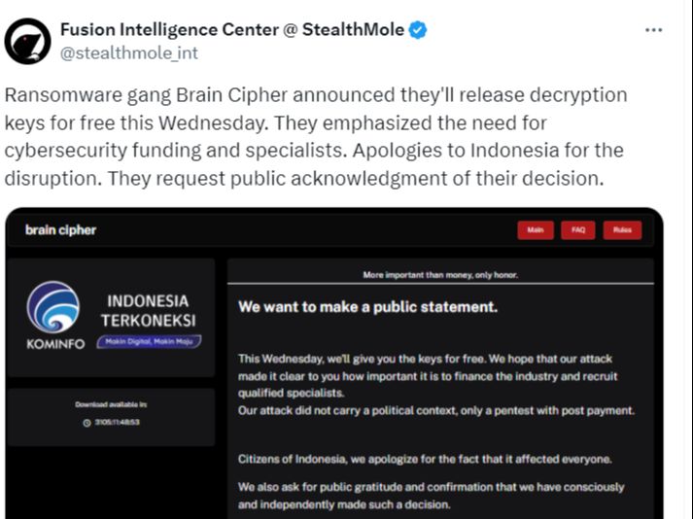The image size is (693, 519).
Task: Open the three-dot more options menu
Action: tap(653, 30)
